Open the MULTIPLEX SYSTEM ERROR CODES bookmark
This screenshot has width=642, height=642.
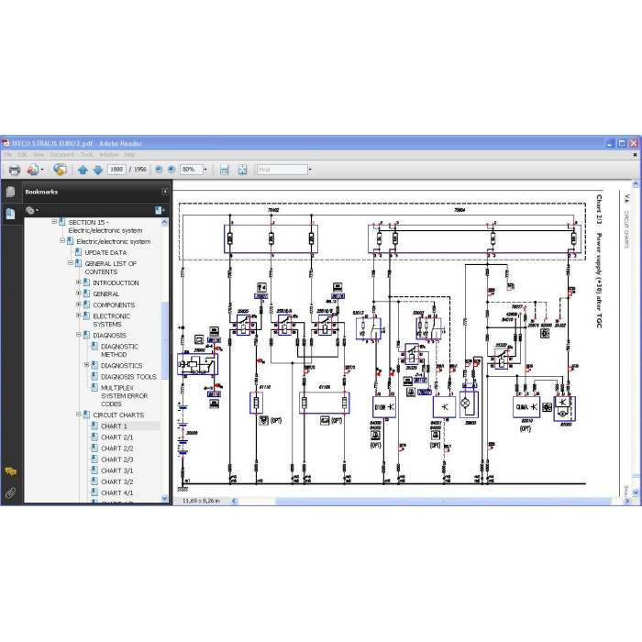coord(125,396)
